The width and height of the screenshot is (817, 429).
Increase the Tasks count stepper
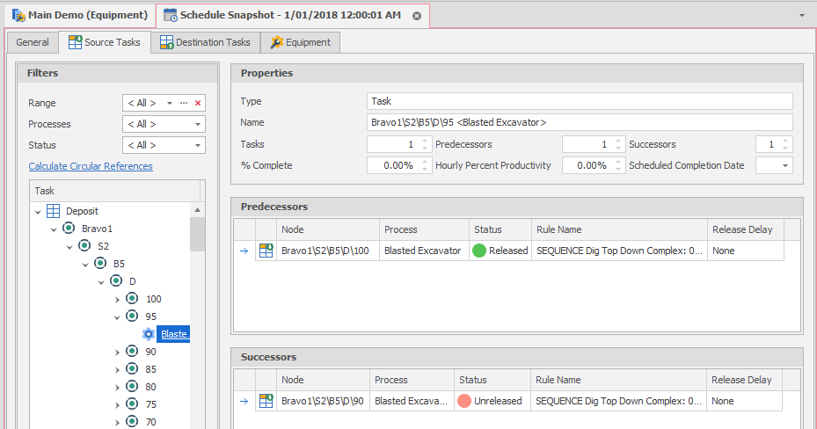click(x=425, y=141)
